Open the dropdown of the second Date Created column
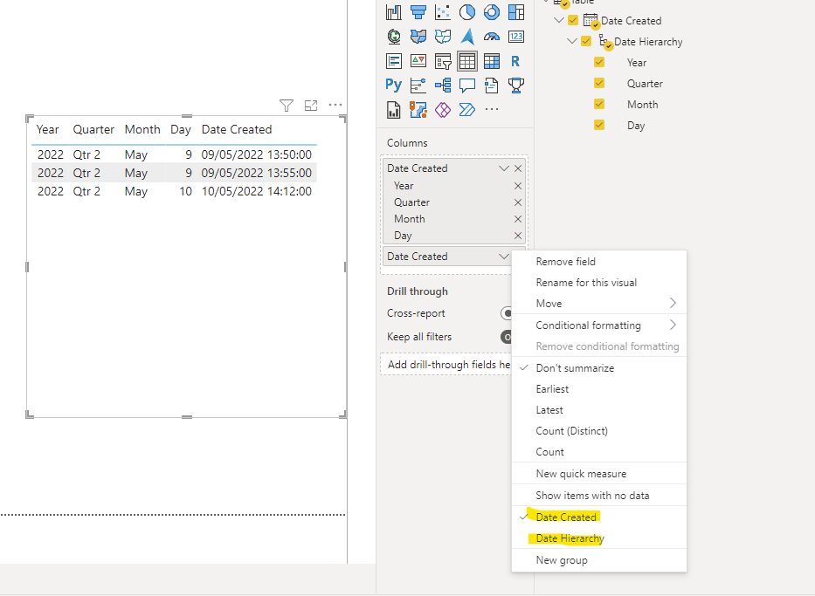The height and width of the screenshot is (596, 815). pos(504,257)
